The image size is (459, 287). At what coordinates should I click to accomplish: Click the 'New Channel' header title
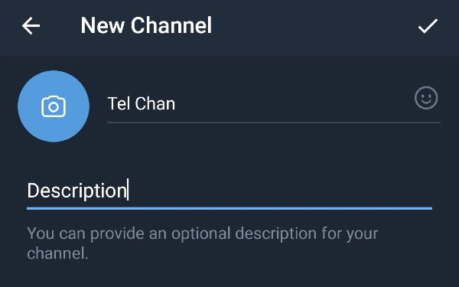(x=146, y=25)
